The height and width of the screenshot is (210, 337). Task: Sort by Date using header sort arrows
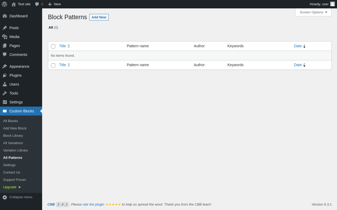click(x=304, y=46)
